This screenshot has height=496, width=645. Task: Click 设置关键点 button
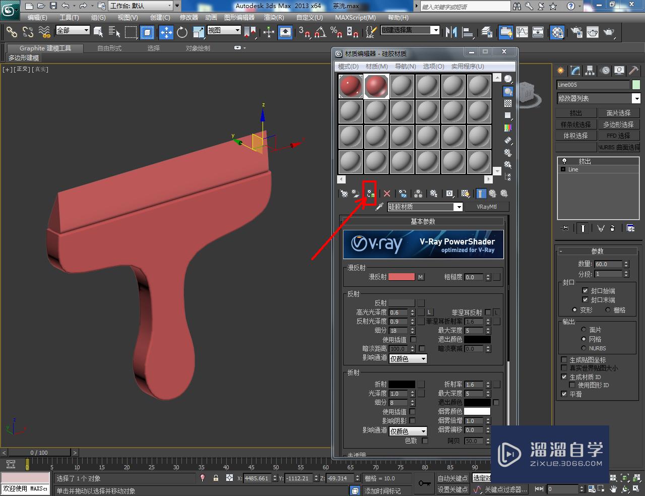pos(453,489)
